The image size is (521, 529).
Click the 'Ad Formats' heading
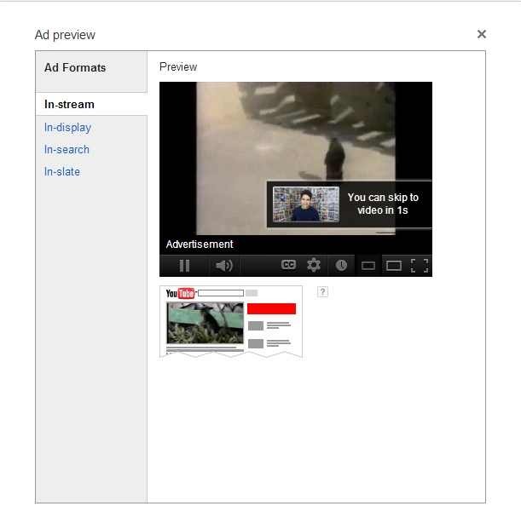[75, 67]
